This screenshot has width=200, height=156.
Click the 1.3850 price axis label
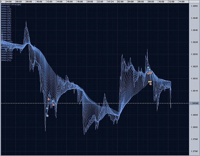pyautogui.click(x=194, y=6)
